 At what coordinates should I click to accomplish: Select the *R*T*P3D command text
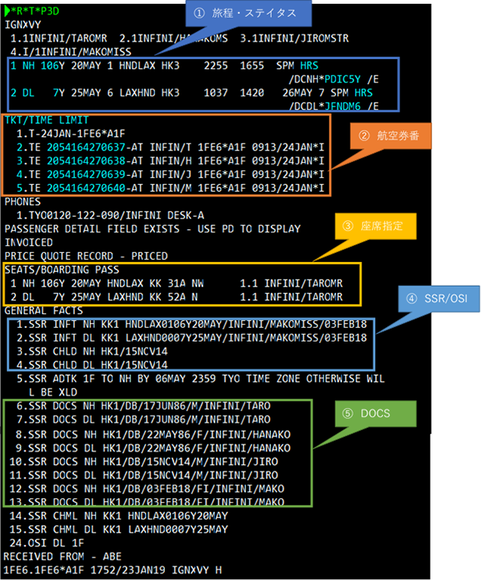[x=34, y=11]
